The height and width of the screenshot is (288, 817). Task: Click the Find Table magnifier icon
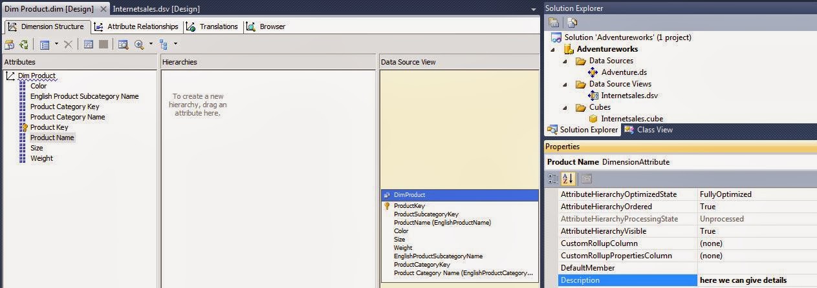123,45
